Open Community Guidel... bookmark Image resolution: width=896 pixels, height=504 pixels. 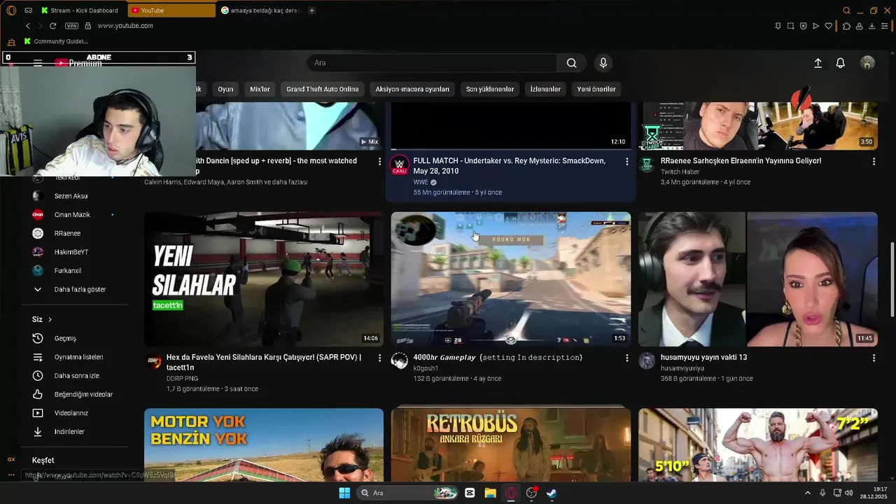pyautogui.click(x=56, y=41)
